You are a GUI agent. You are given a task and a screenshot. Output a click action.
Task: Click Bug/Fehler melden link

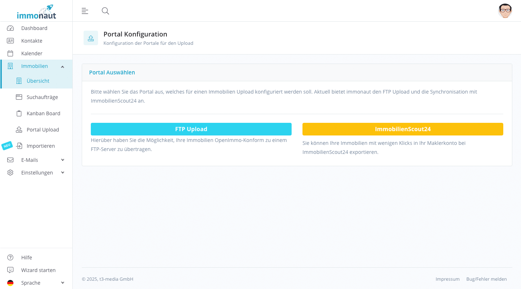pyautogui.click(x=486, y=279)
